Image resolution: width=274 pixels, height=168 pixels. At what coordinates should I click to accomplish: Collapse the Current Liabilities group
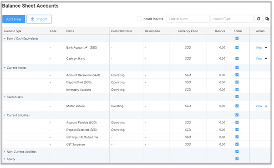(5, 115)
